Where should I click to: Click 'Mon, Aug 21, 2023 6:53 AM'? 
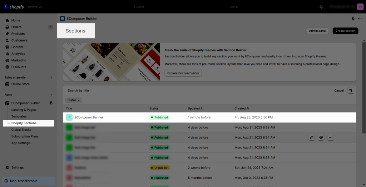(255, 158)
